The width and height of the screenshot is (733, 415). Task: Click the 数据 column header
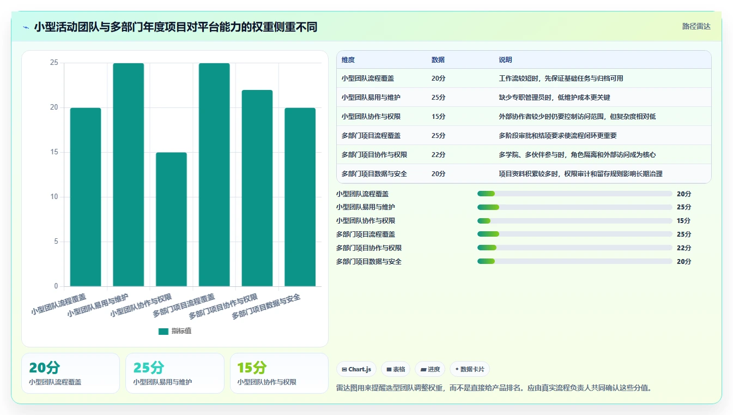click(438, 60)
